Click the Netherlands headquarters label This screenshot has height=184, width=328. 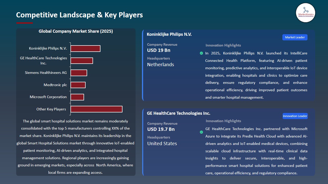click(x=160, y=64)
